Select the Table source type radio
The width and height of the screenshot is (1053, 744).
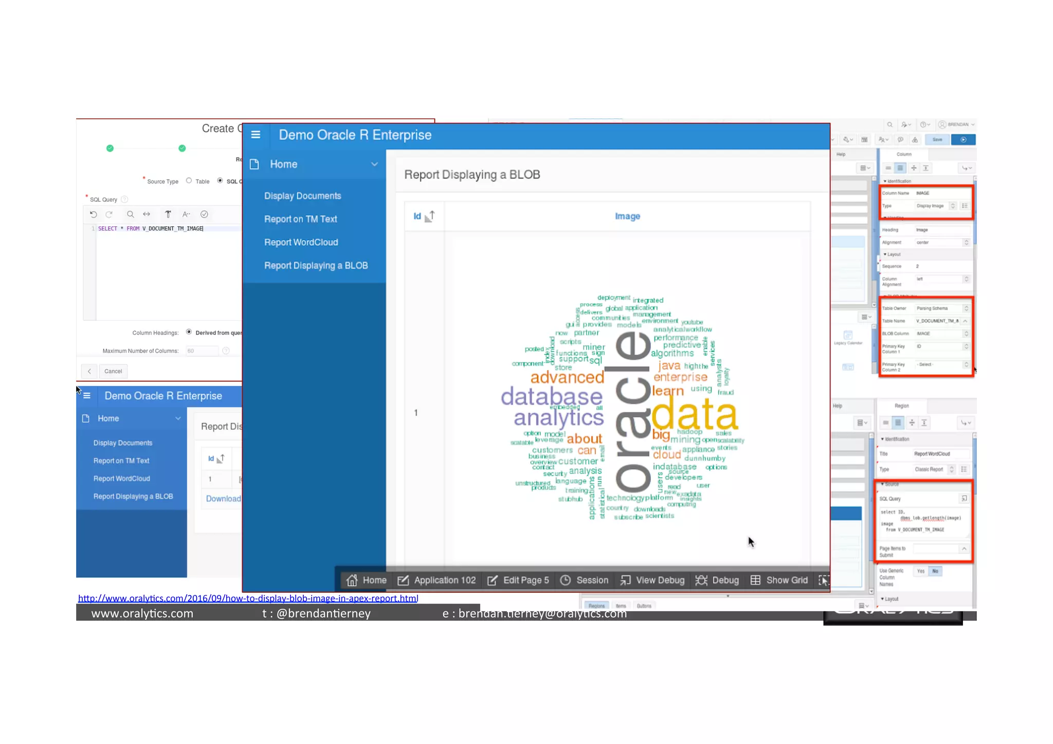pyautogui.click(x=189, y=180)
